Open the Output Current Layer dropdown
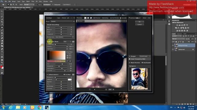The width and height of the screenshot is (197, 110). [x=145, y=56]
